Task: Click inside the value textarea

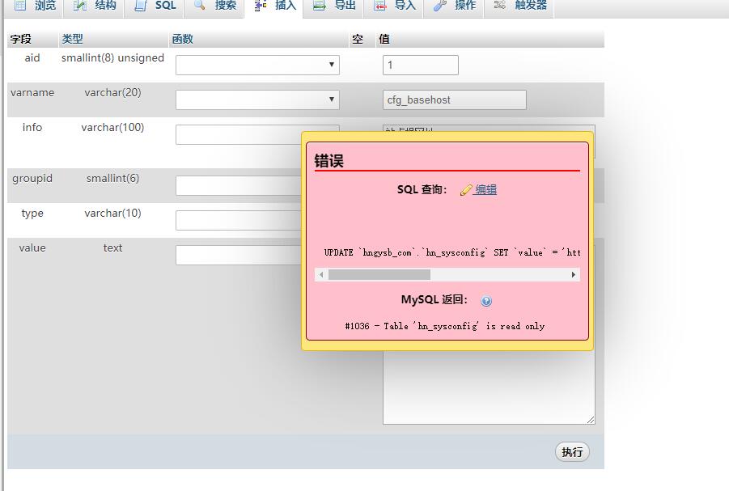Action: pos(489,387)
